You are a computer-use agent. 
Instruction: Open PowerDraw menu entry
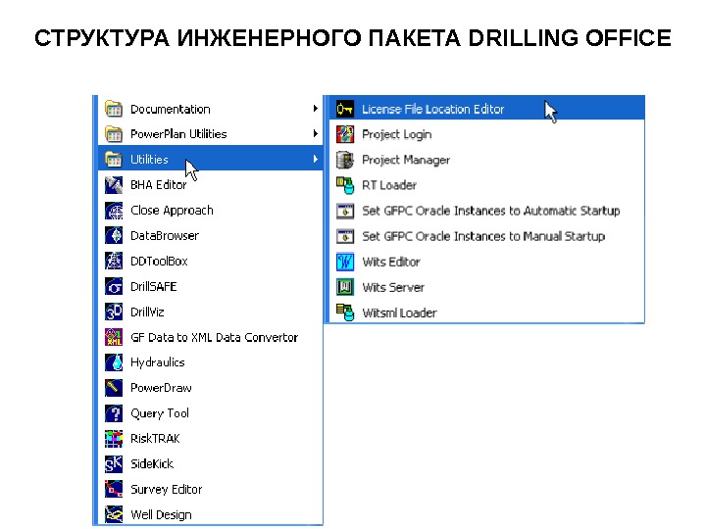point(210,387)
